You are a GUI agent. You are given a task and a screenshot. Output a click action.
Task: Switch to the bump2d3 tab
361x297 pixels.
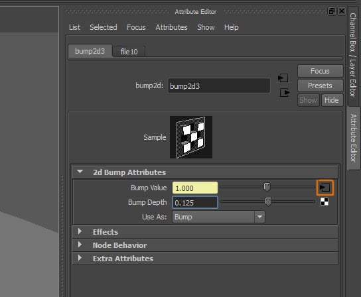(x=90, y=51)
